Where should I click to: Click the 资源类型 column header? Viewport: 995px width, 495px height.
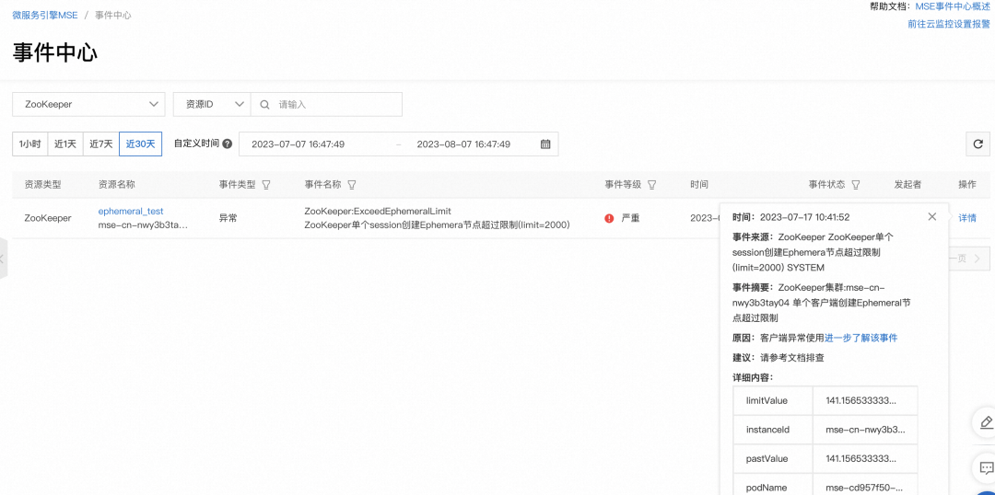coord(43,184)
